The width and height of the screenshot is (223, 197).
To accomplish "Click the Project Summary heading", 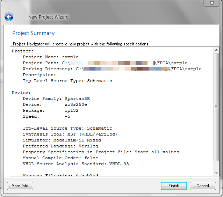I will click(x=34, y=33).
